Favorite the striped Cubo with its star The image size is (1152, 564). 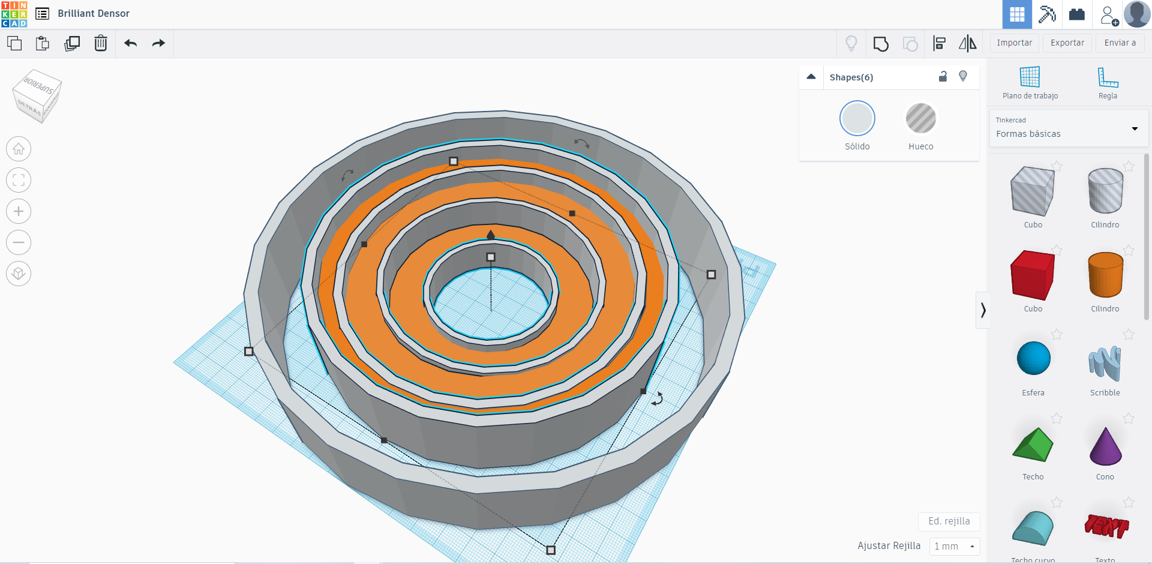pyautogui.click(x=1057, y=166)
